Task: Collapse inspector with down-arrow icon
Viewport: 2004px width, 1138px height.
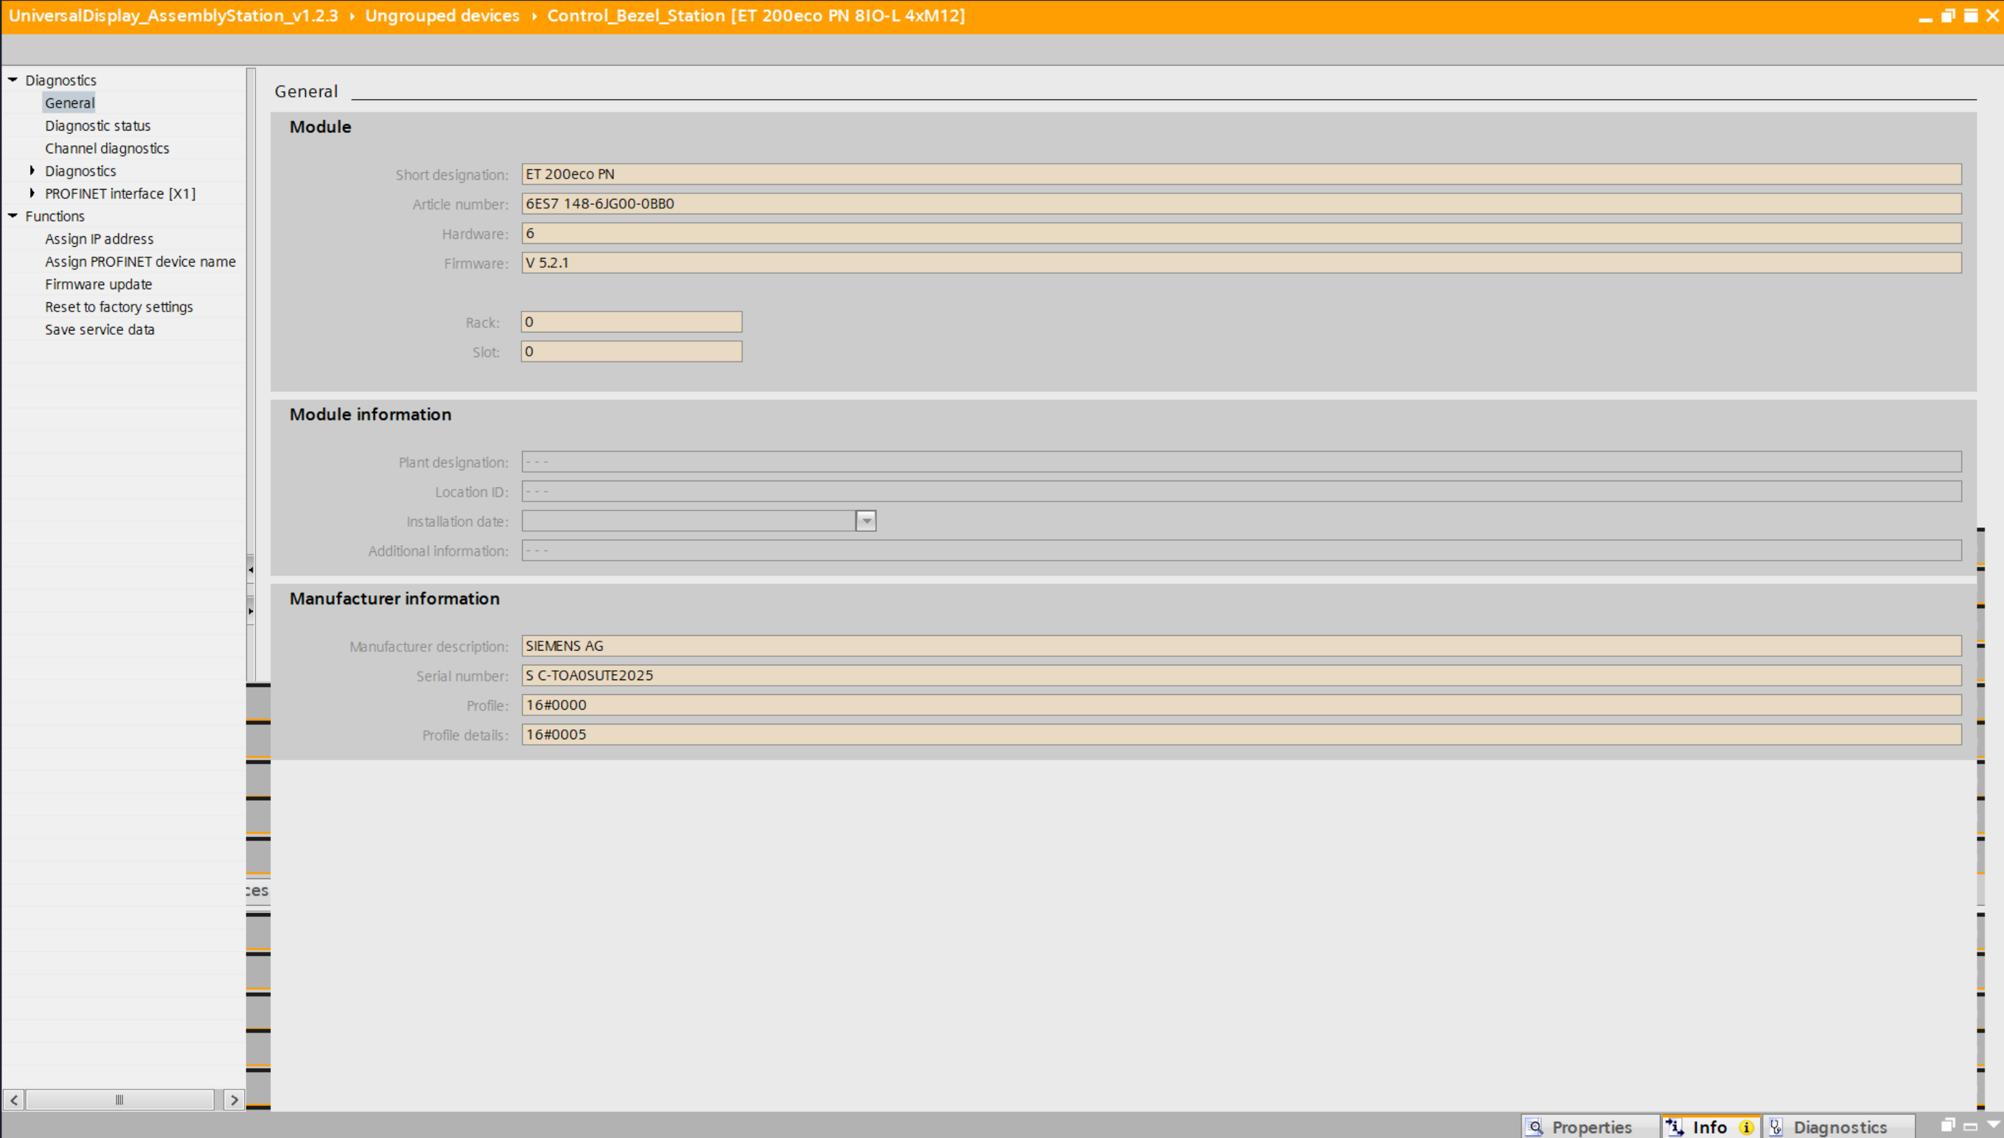Action: pyautogui.click(x=1993, y=1124)
